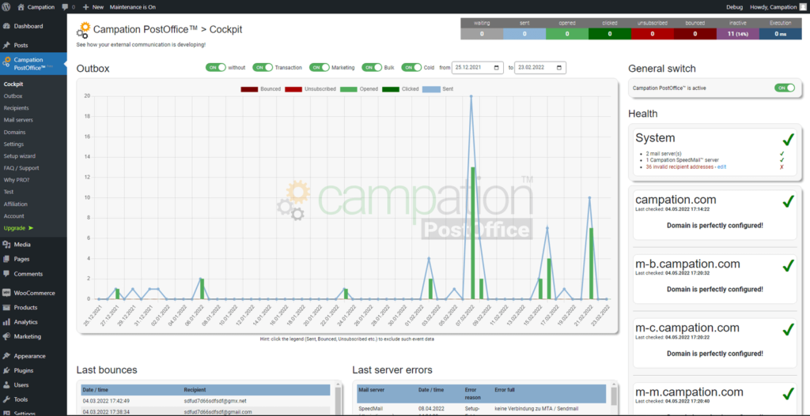Open the Why PRO? submenu item
Viewport: 810px width, 416px height.
17,180
